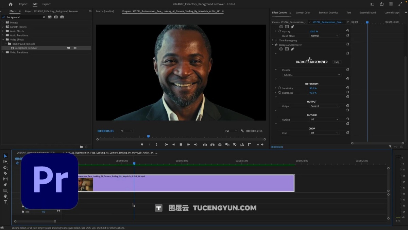Draw a pen mask under Background Remover

tap(292, 49)
